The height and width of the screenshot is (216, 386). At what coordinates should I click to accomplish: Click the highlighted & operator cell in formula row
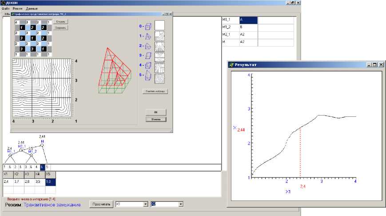click(x=42, y=167)
